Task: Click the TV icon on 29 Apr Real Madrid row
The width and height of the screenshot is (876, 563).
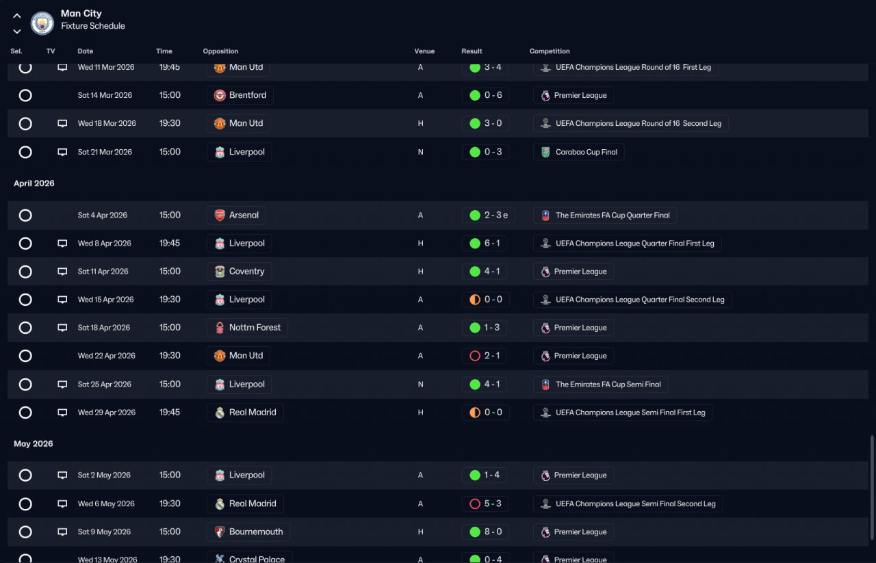Action: click(x=62, y=413)
